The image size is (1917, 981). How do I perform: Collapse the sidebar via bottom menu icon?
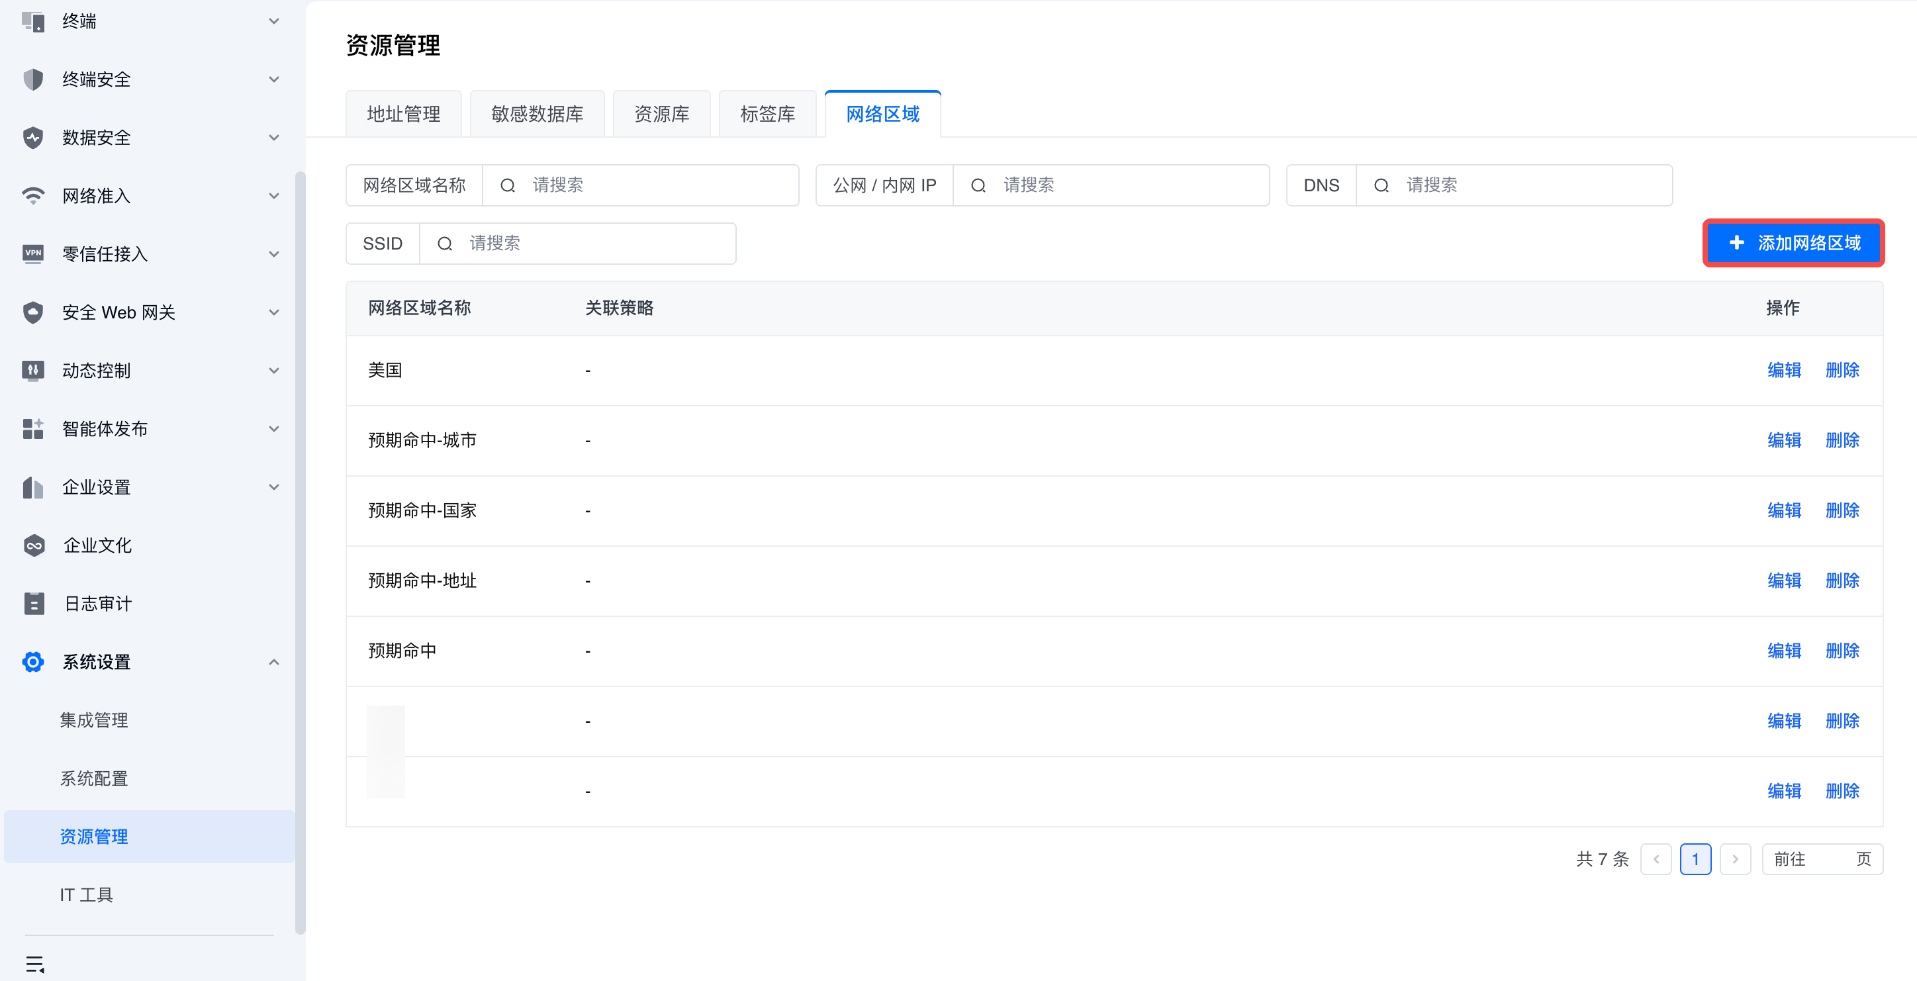pyautogui.click(x=35, y=964)
